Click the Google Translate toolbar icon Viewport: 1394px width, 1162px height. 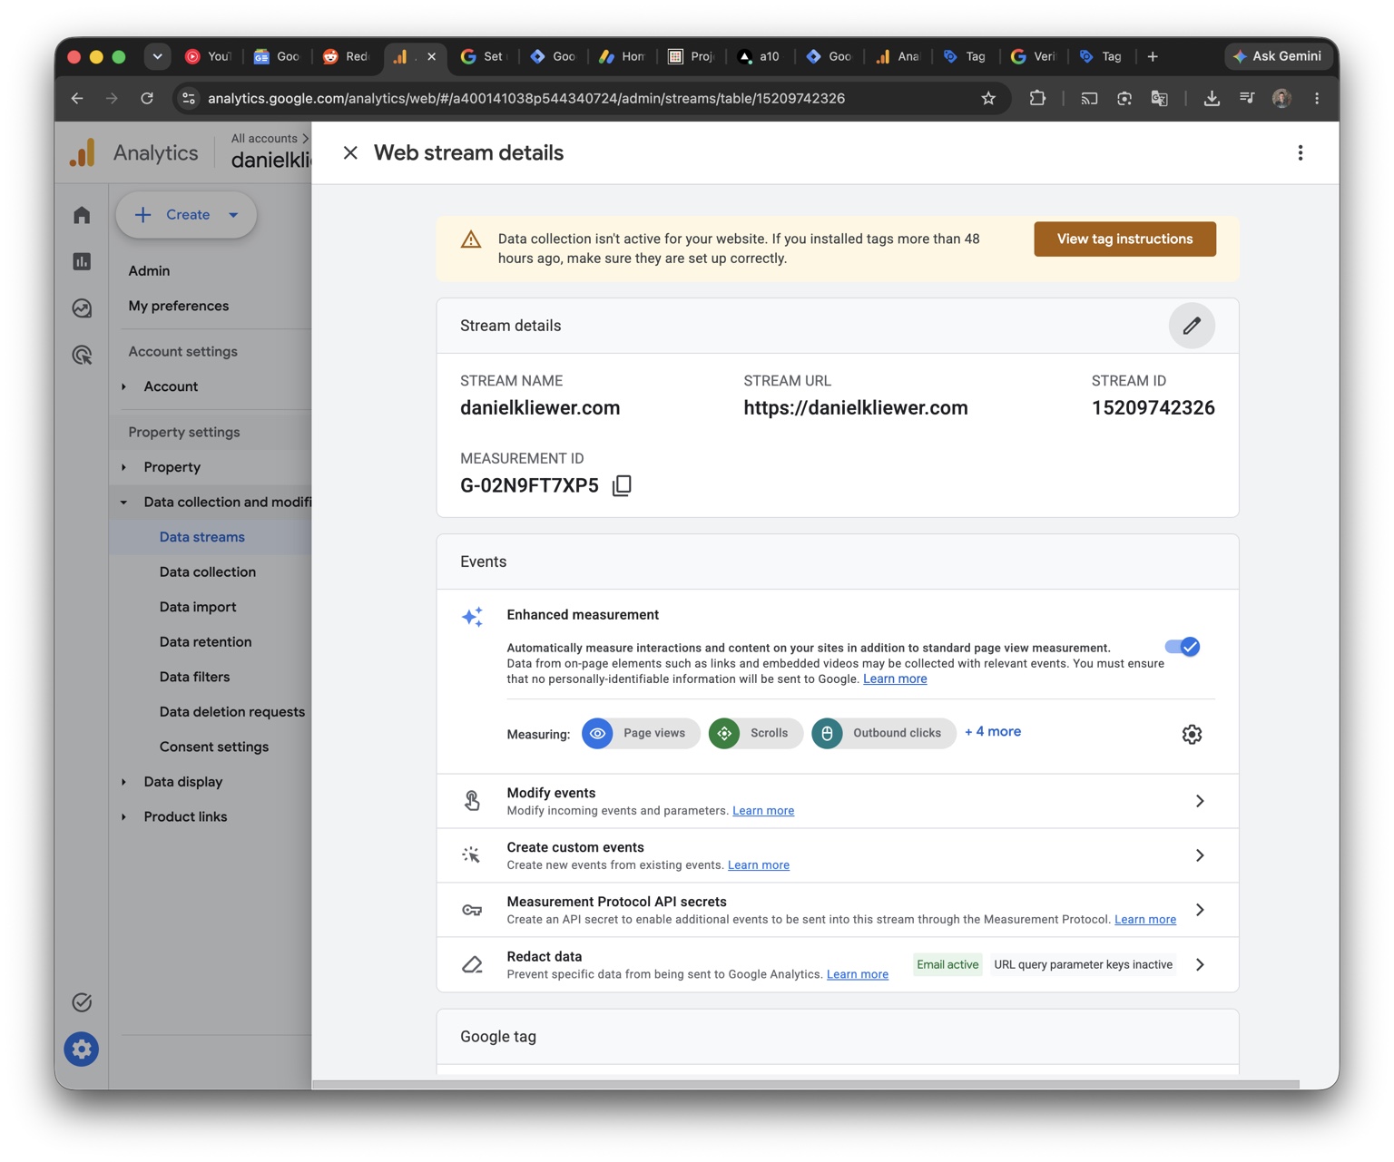(x=1159, y=98)
